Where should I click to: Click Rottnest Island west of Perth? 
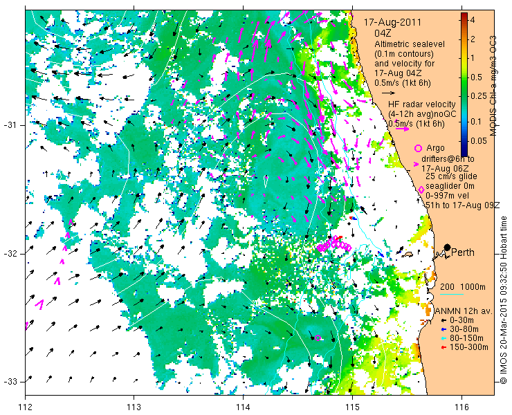[408, 254]
